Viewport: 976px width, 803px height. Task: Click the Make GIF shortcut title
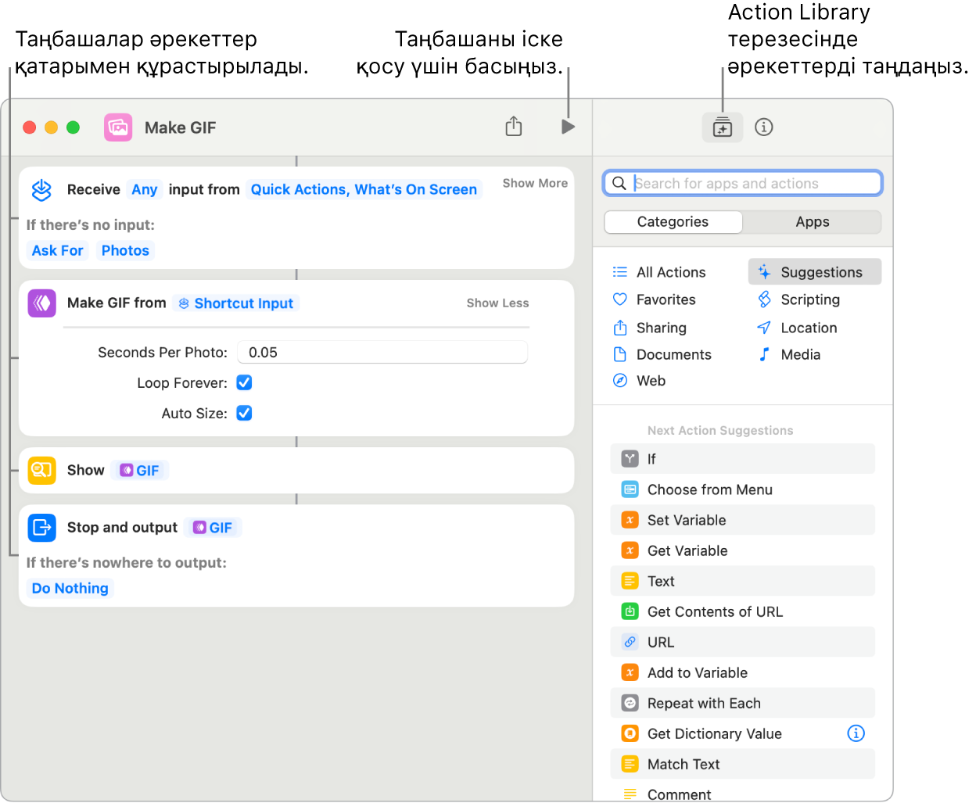point(180,127)
